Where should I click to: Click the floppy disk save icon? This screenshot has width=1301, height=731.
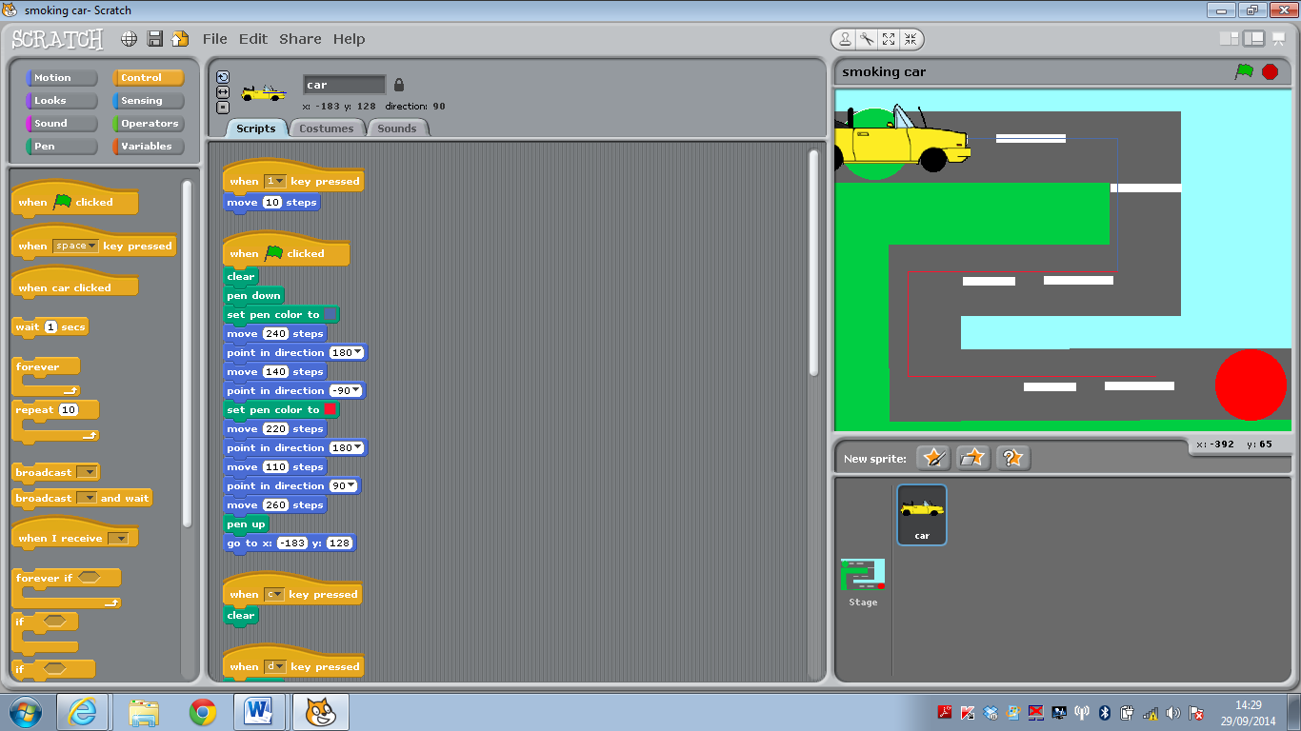154,39
